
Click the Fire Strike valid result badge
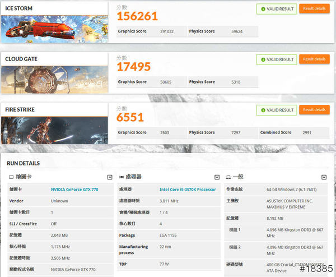277,110
